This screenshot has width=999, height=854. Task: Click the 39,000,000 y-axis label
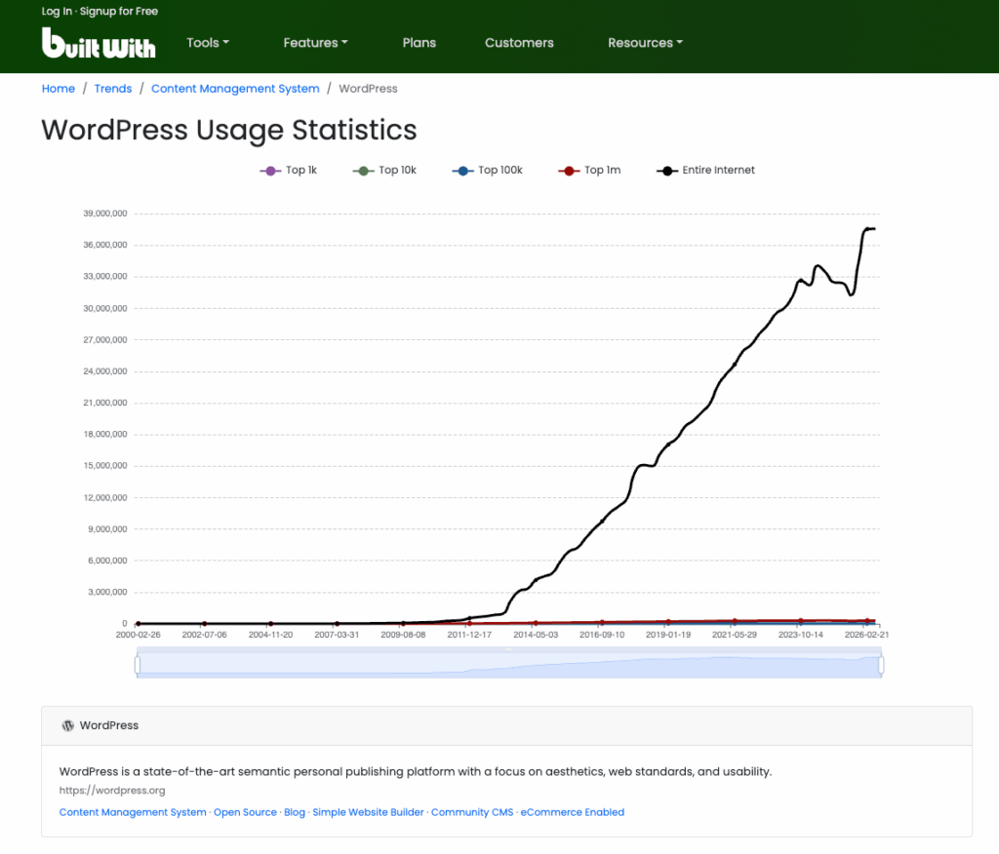click(x=105, y=213)
